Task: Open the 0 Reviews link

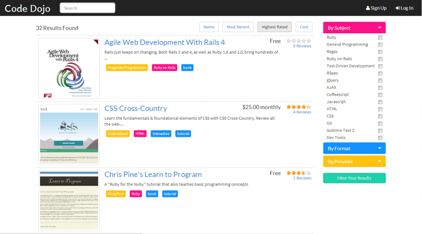Action: click(x=302, y=46)
